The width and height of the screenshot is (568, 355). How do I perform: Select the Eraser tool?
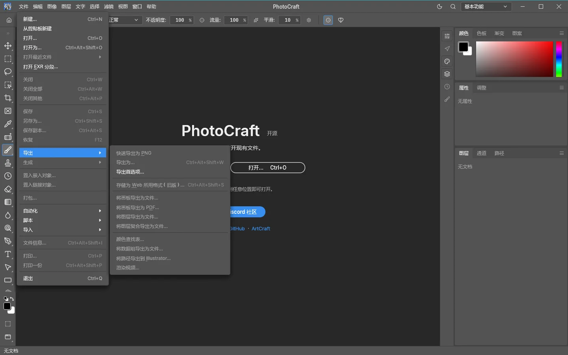click(x=8, y=189)
